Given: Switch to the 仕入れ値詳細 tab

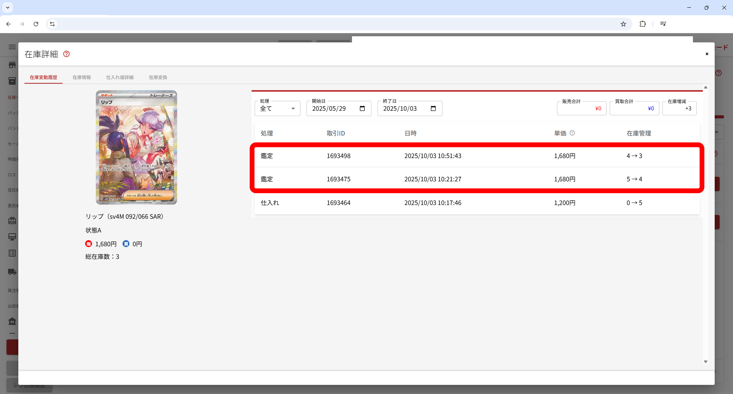Looking at the screenshot, I should [x=120, y=78].
